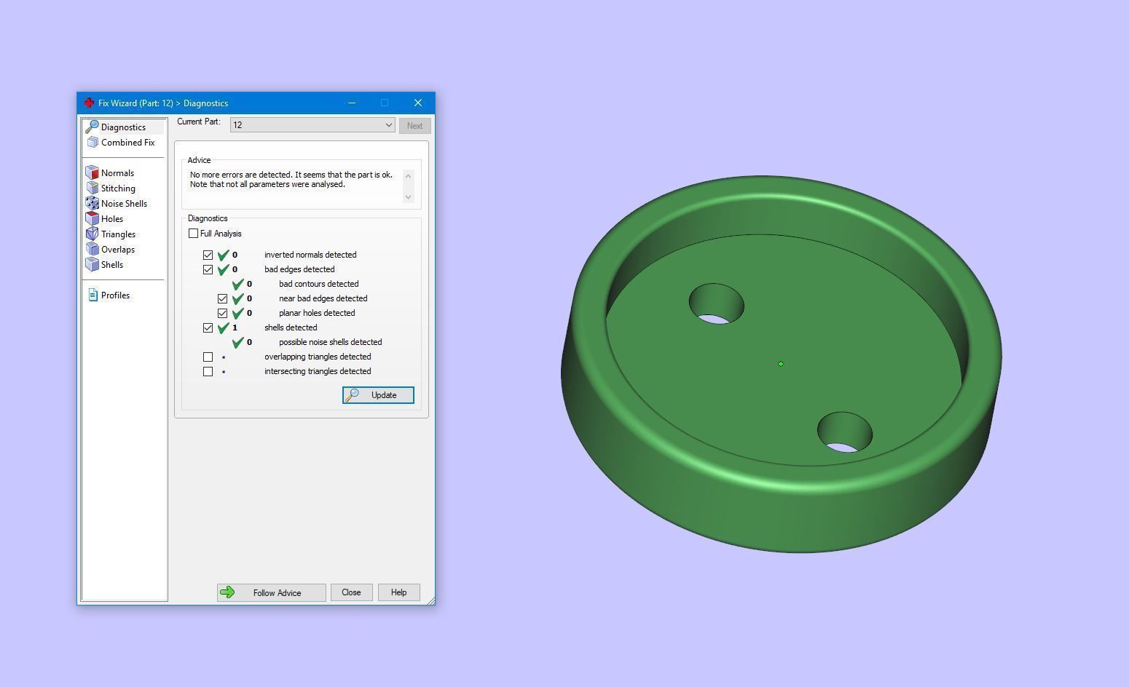
Task: Go to the Noise Shells page label
Action: (124, 204)
